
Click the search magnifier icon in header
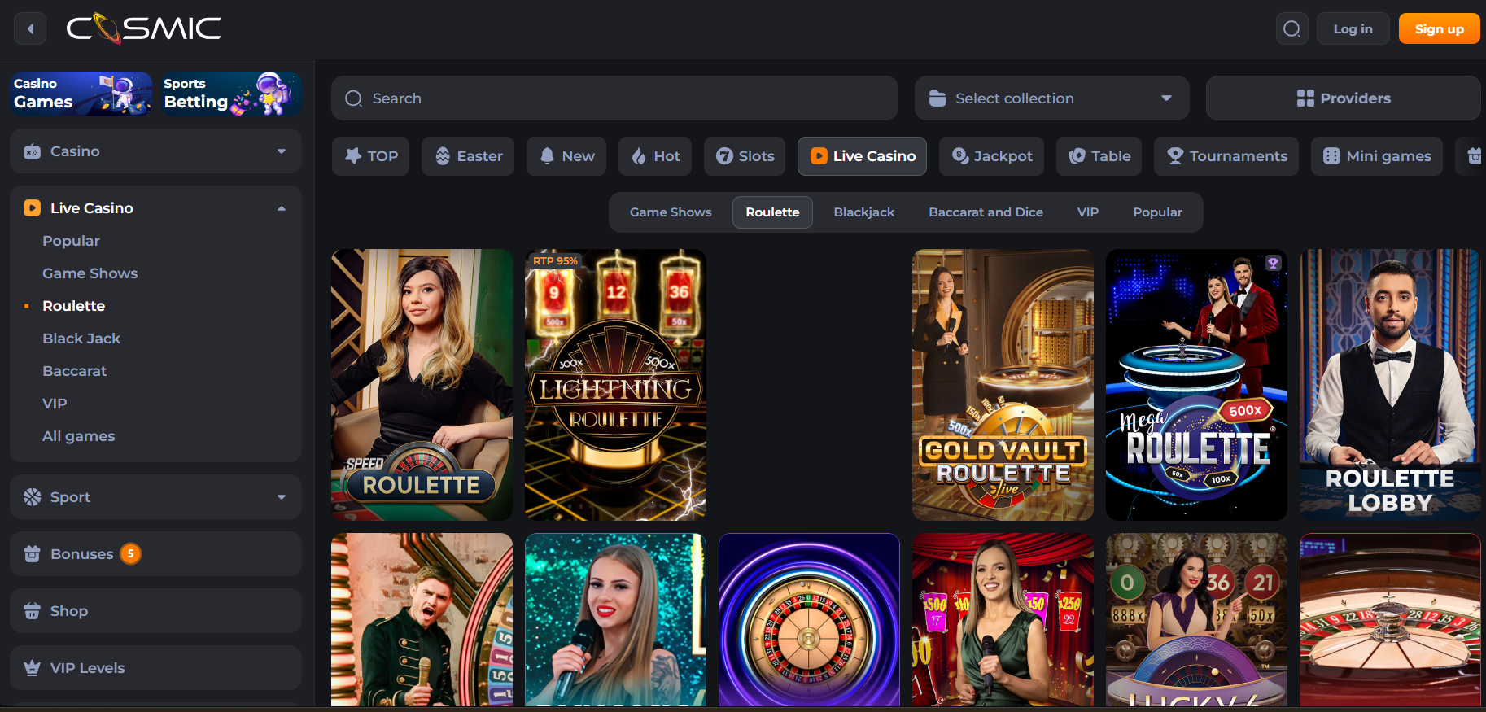click(x=1292, y=29)
